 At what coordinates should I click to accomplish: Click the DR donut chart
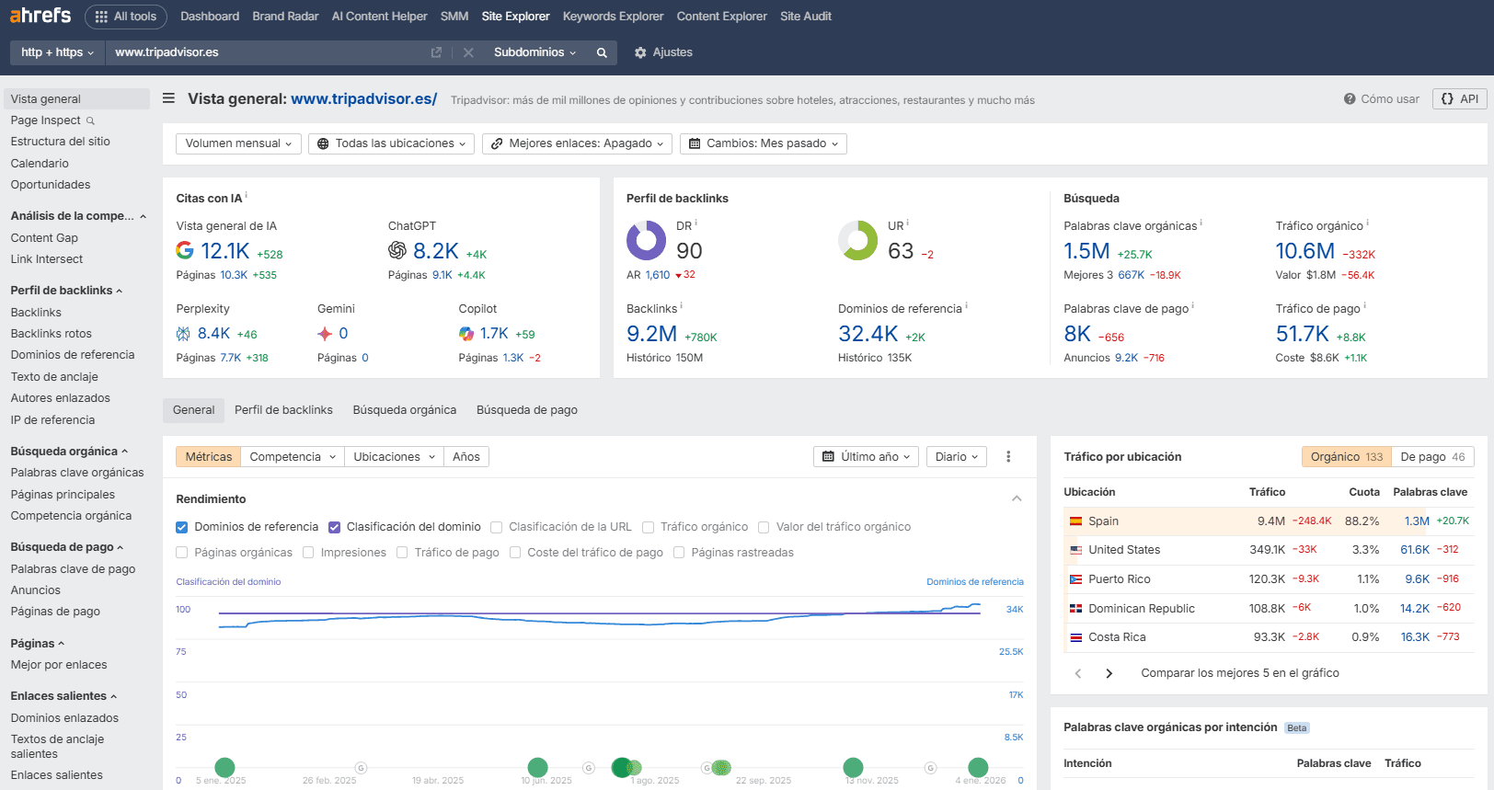tap(646, 240)
